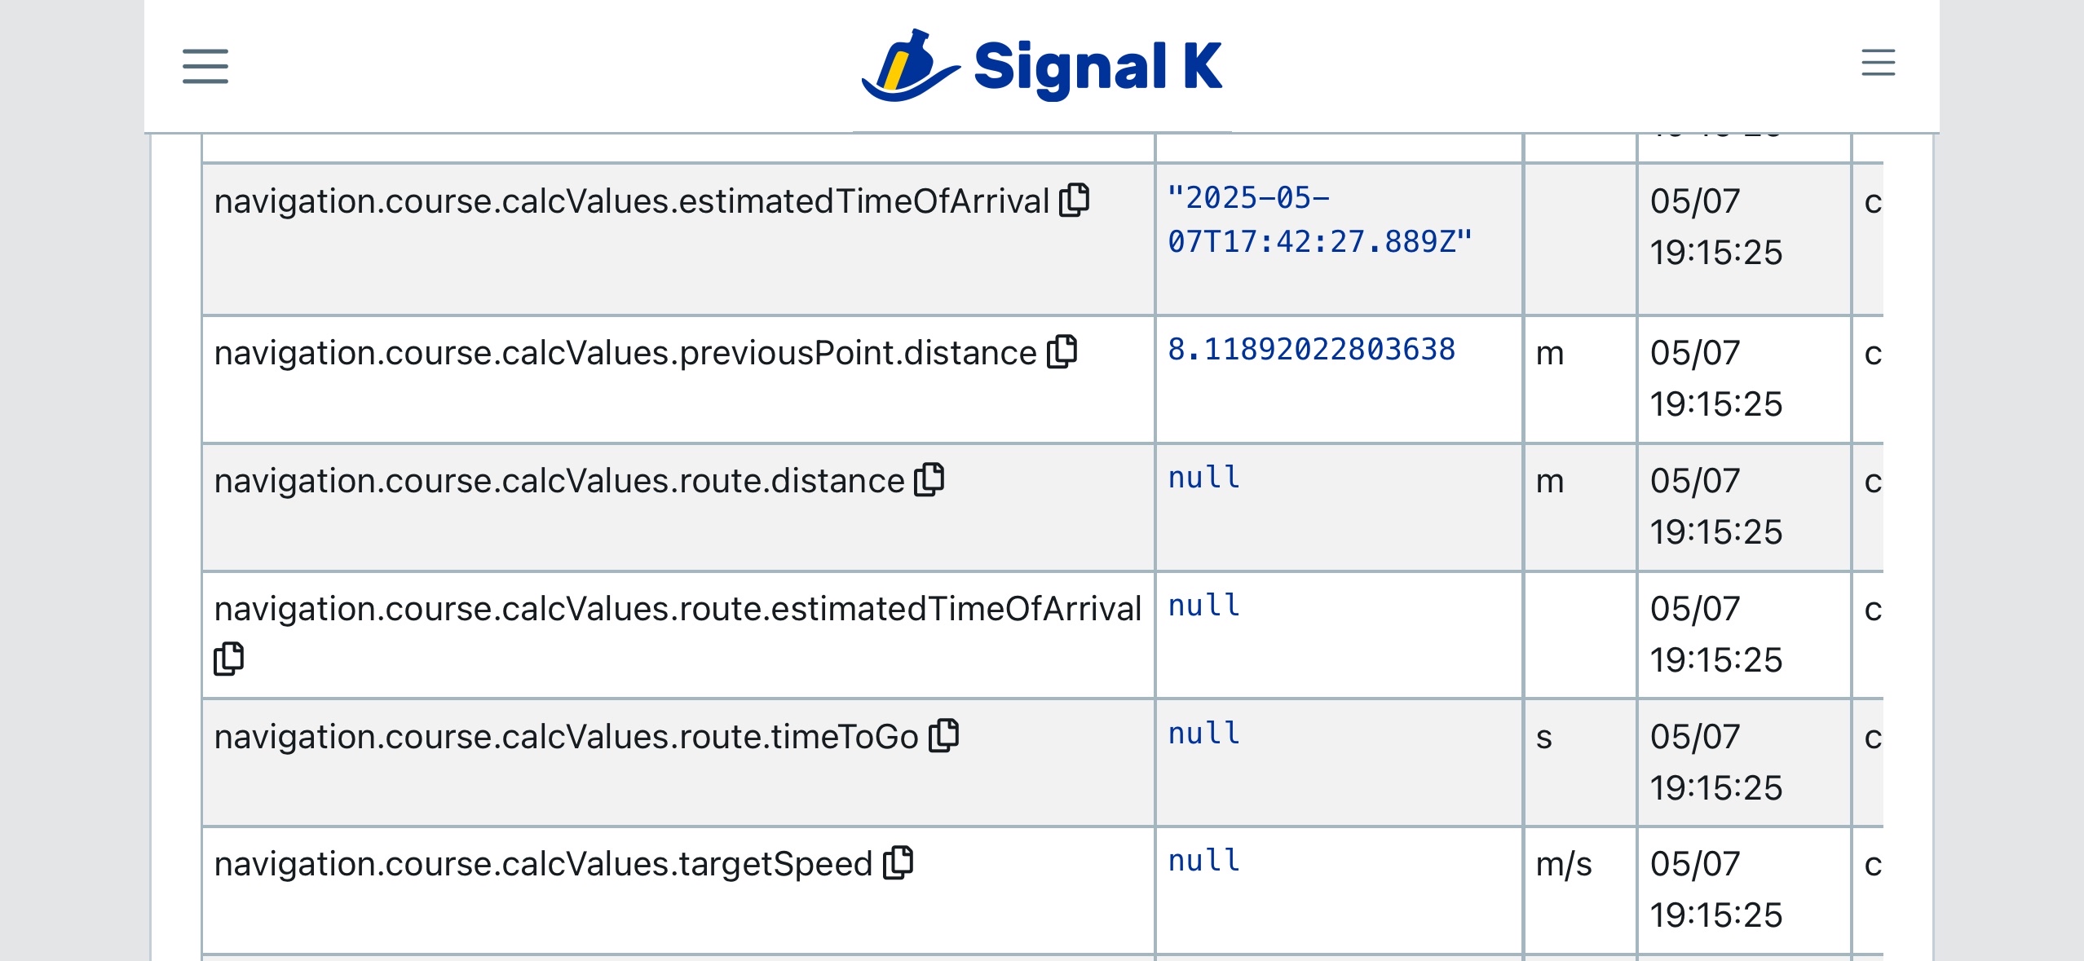Copy route.distance path to clipboard

[x=929, y=480]
